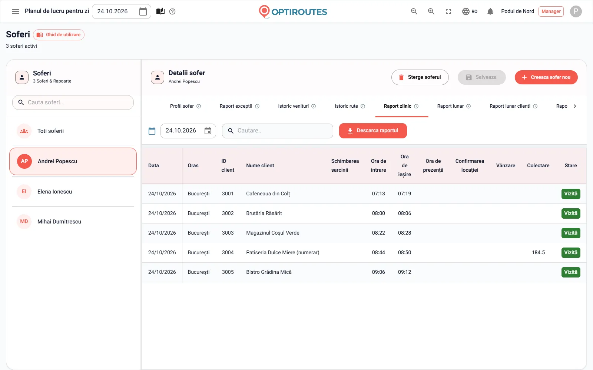The height and width of the screenshot is (370, 593).
Task: Select driver Elena Ionescu
Action: point(73,192)
